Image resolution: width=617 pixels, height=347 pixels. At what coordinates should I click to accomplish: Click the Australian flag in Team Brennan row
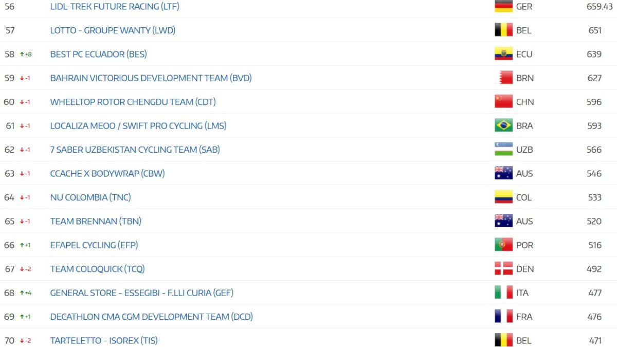(504, 221)
